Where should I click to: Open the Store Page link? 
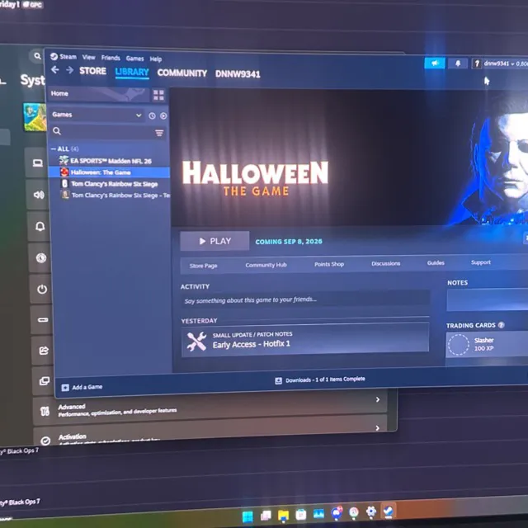tap(203, 266)
